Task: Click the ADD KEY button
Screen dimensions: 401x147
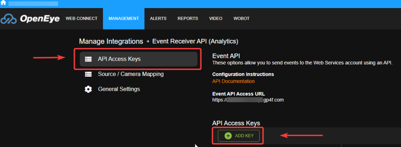Action: (239, 136)
